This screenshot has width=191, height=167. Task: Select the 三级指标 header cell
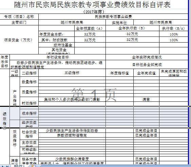(x=72, y=73)
